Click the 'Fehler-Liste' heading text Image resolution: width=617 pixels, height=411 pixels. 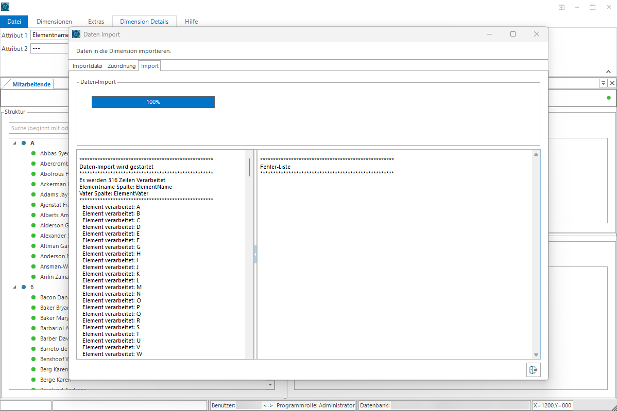click(275, 167)
